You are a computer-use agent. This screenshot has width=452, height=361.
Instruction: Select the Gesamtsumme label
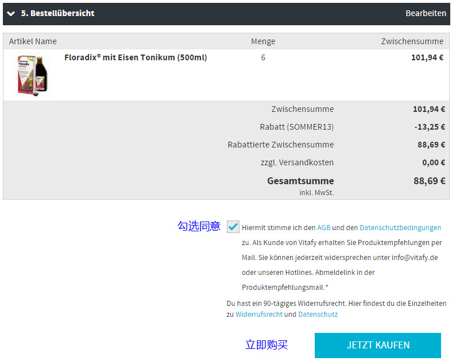tap(300, 181)
